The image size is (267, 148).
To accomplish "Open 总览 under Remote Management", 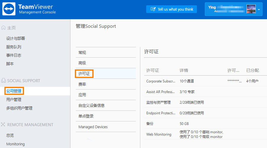I will [10, 135].
